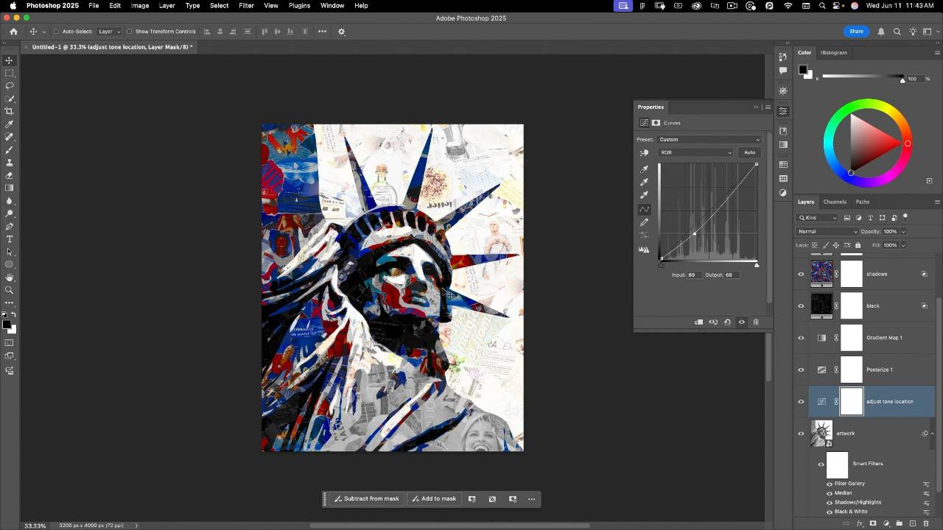The image size is (943, 530).
Task: Choose the draw-curve pencil in Curves
Action: click(x=644, y=222)
